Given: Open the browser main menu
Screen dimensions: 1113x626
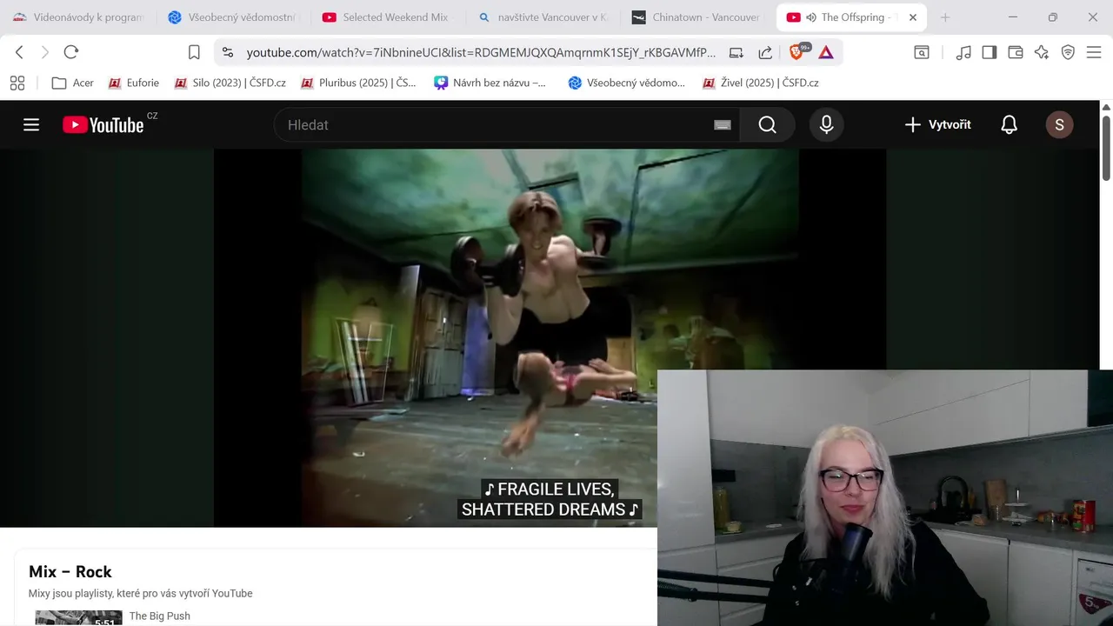Looking at the screenshot, I should 1094,52.
